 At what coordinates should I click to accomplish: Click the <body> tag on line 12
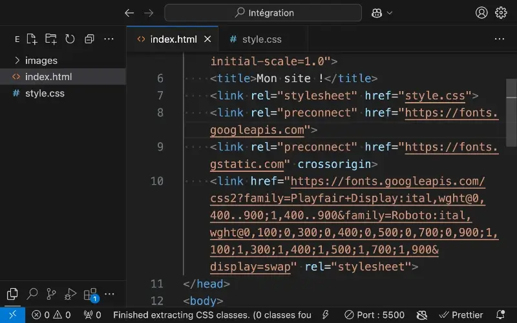tap(203, 301)
